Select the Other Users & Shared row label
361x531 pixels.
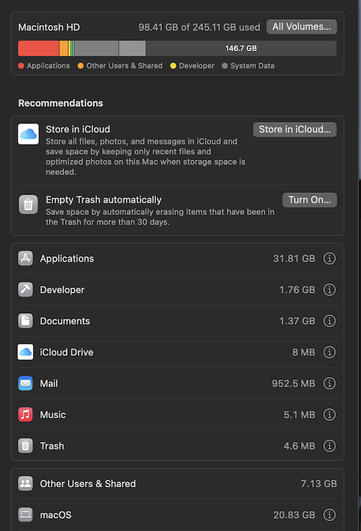[x=88, y=484]
